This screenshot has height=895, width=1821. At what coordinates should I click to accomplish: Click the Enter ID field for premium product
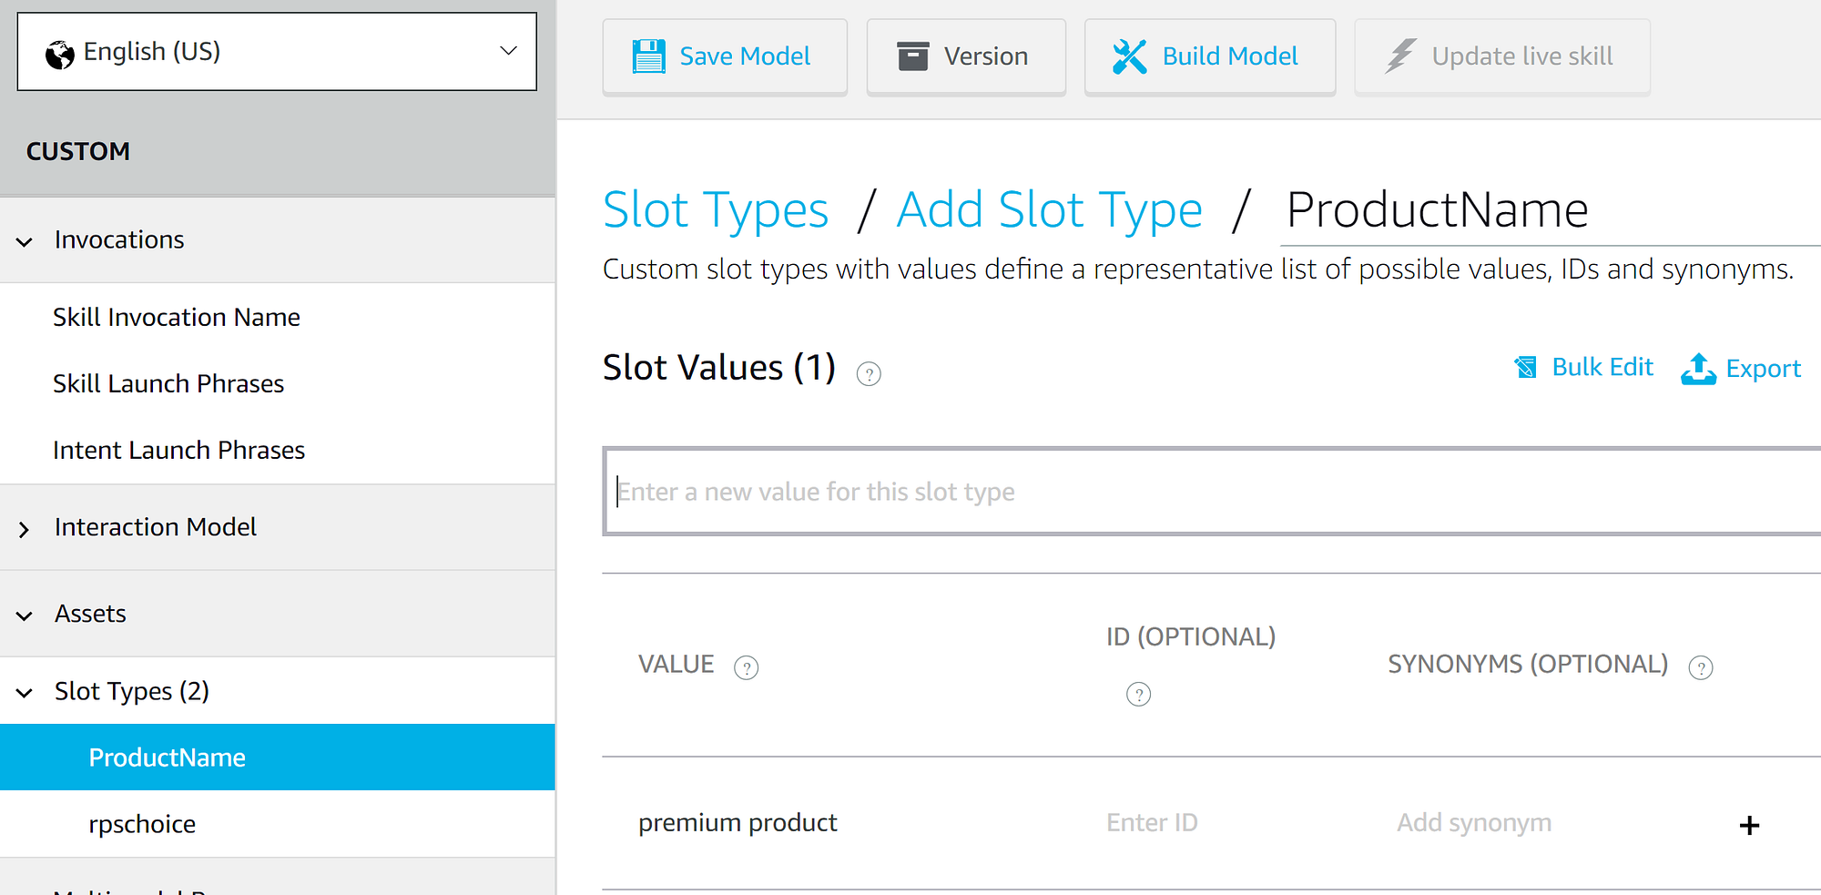pos(1152,823)
